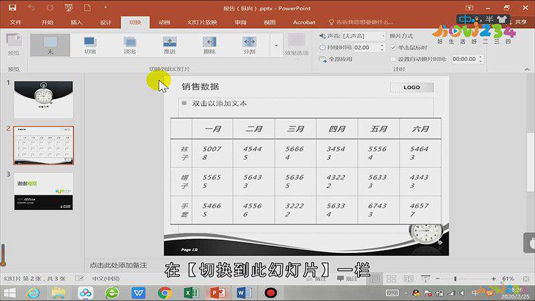Viewport: 535px width, 301px height.
Task: Switch to slide sorter view
Action: tap(391, 279)
